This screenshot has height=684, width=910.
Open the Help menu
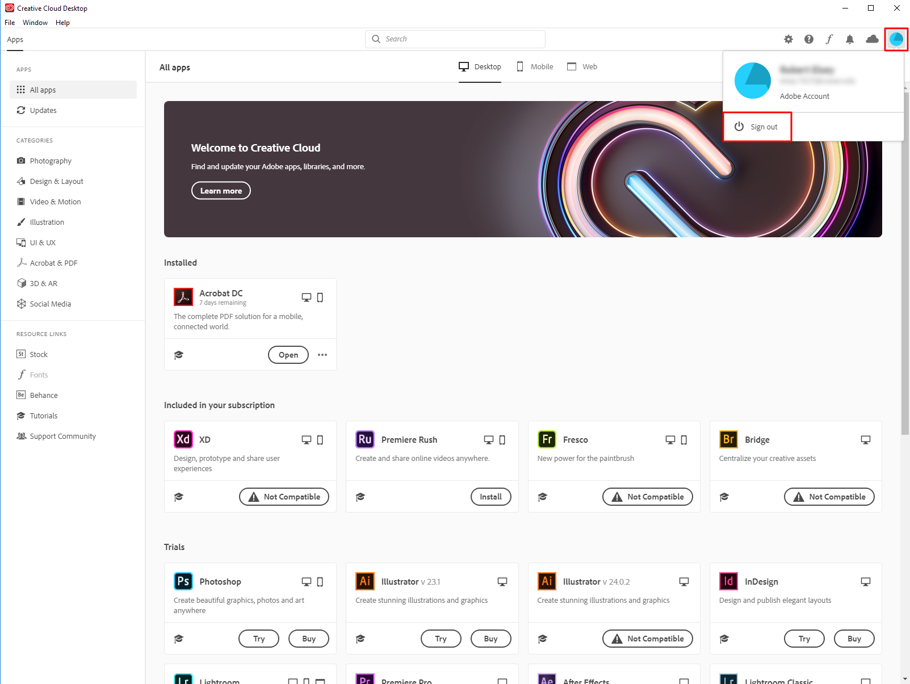tap(62, 23)
